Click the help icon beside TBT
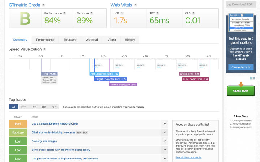This screenshot has height=162, width=260. (x=158, y=13)
